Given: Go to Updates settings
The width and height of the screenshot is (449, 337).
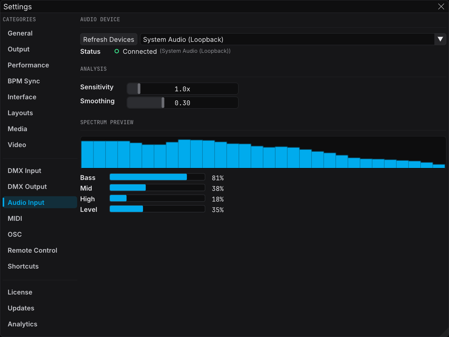Looking at the screenshot, I should (x=40, y=308).
